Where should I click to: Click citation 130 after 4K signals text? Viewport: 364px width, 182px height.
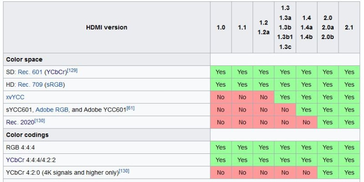tap(124, 171)
